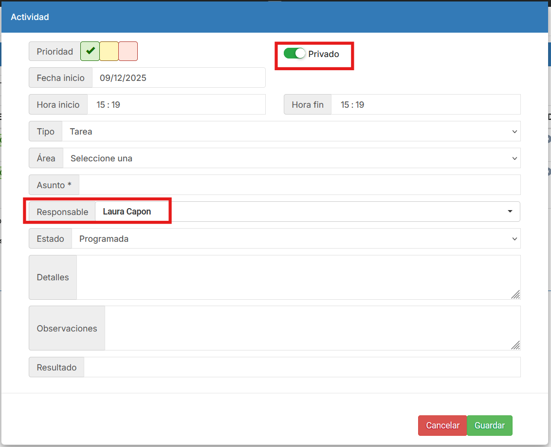
Task: Select the yellow priority swatch
Action: [x=109, y=51]
